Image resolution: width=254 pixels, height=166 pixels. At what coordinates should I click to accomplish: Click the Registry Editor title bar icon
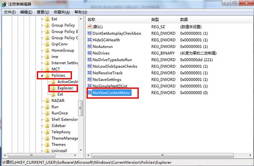(x=4, y=4)
